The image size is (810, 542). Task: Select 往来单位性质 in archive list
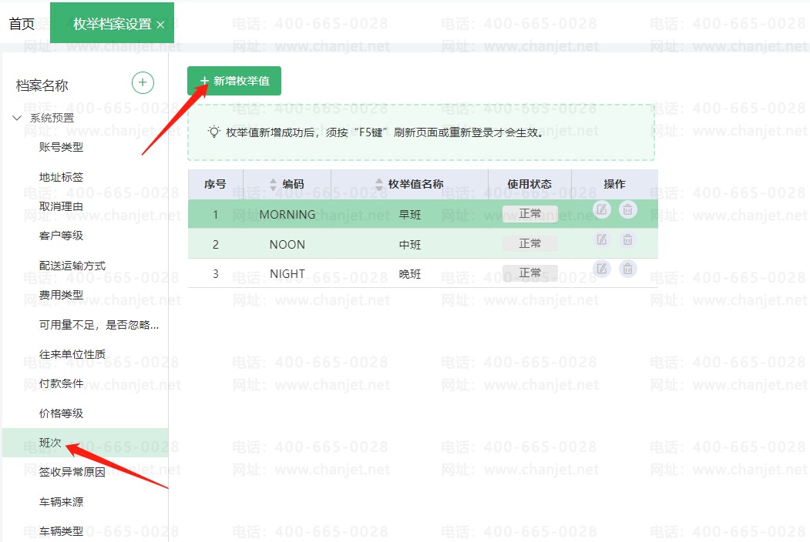click(72, 354)
